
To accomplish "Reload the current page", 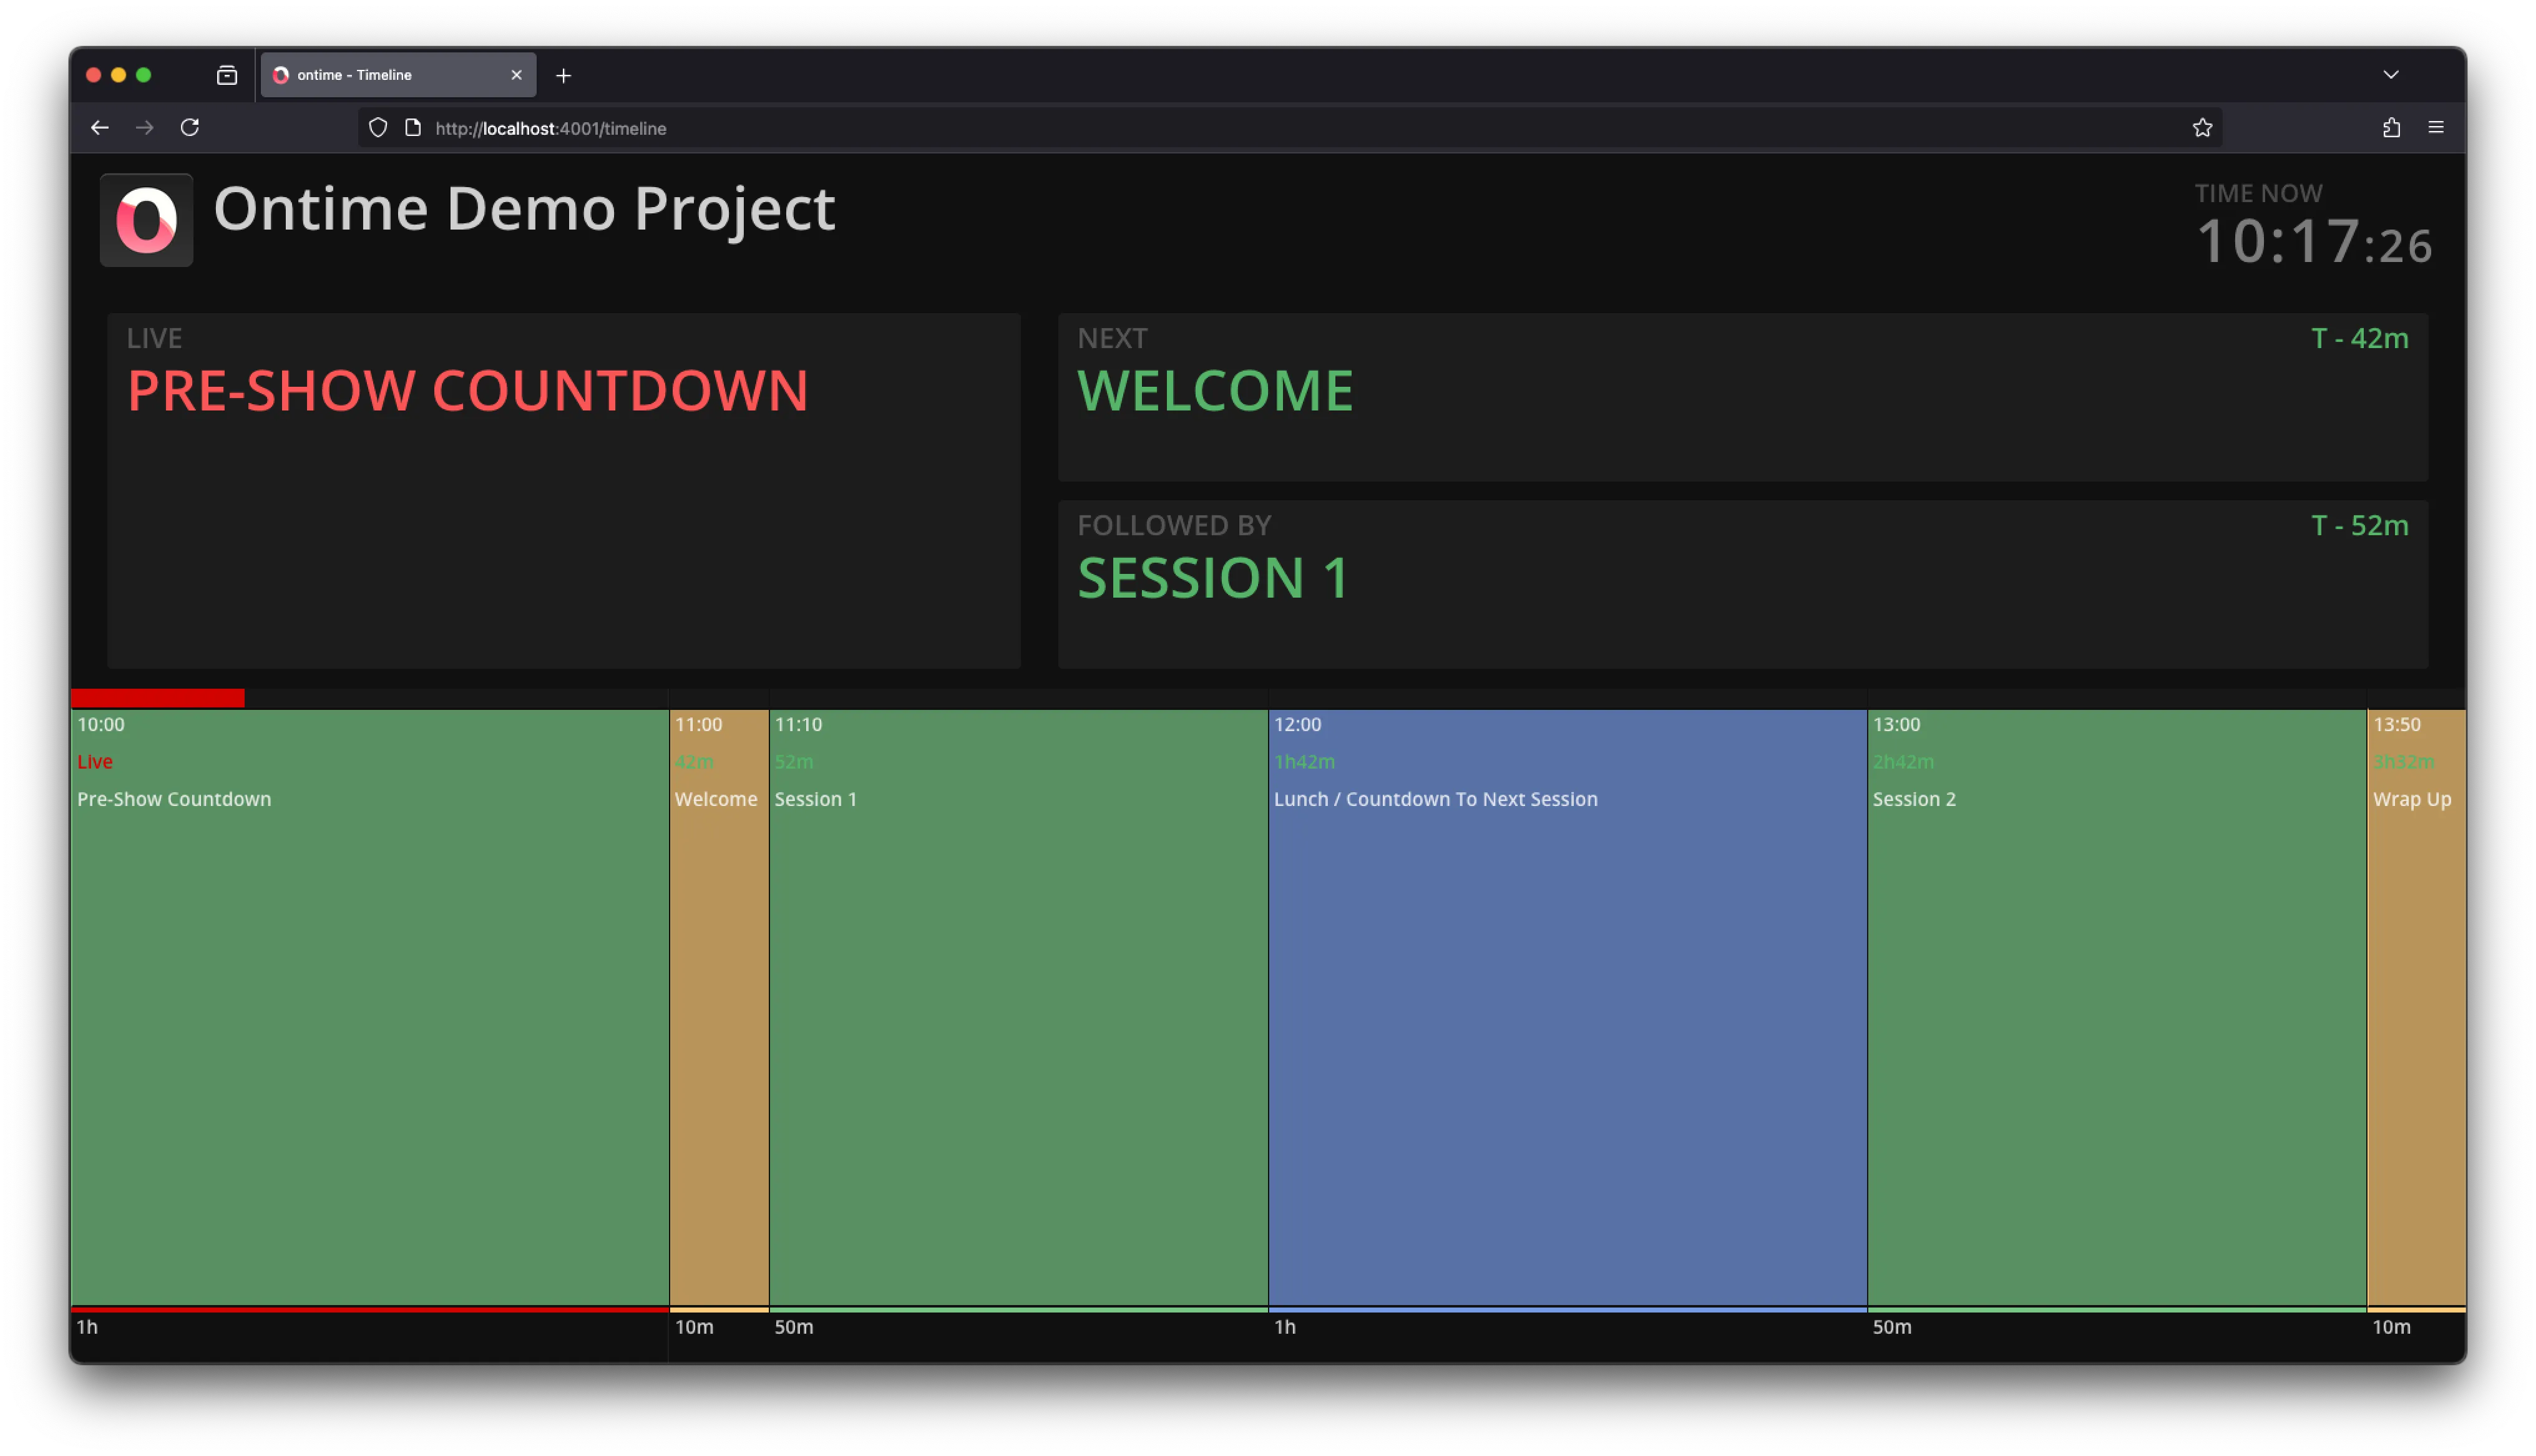I will [190, 127].
